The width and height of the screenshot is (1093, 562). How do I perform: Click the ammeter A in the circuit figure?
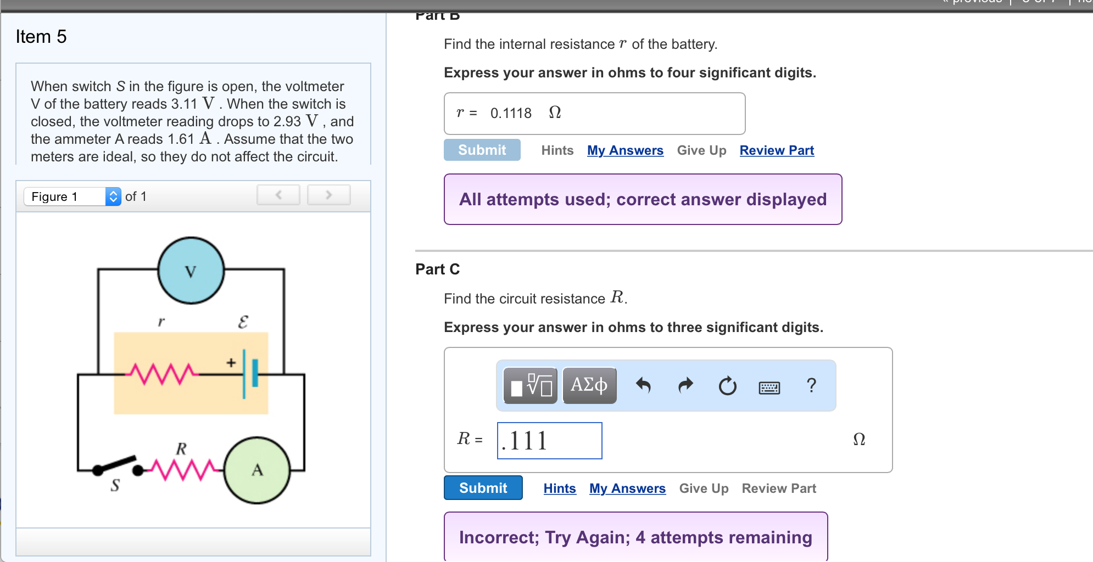257,470
